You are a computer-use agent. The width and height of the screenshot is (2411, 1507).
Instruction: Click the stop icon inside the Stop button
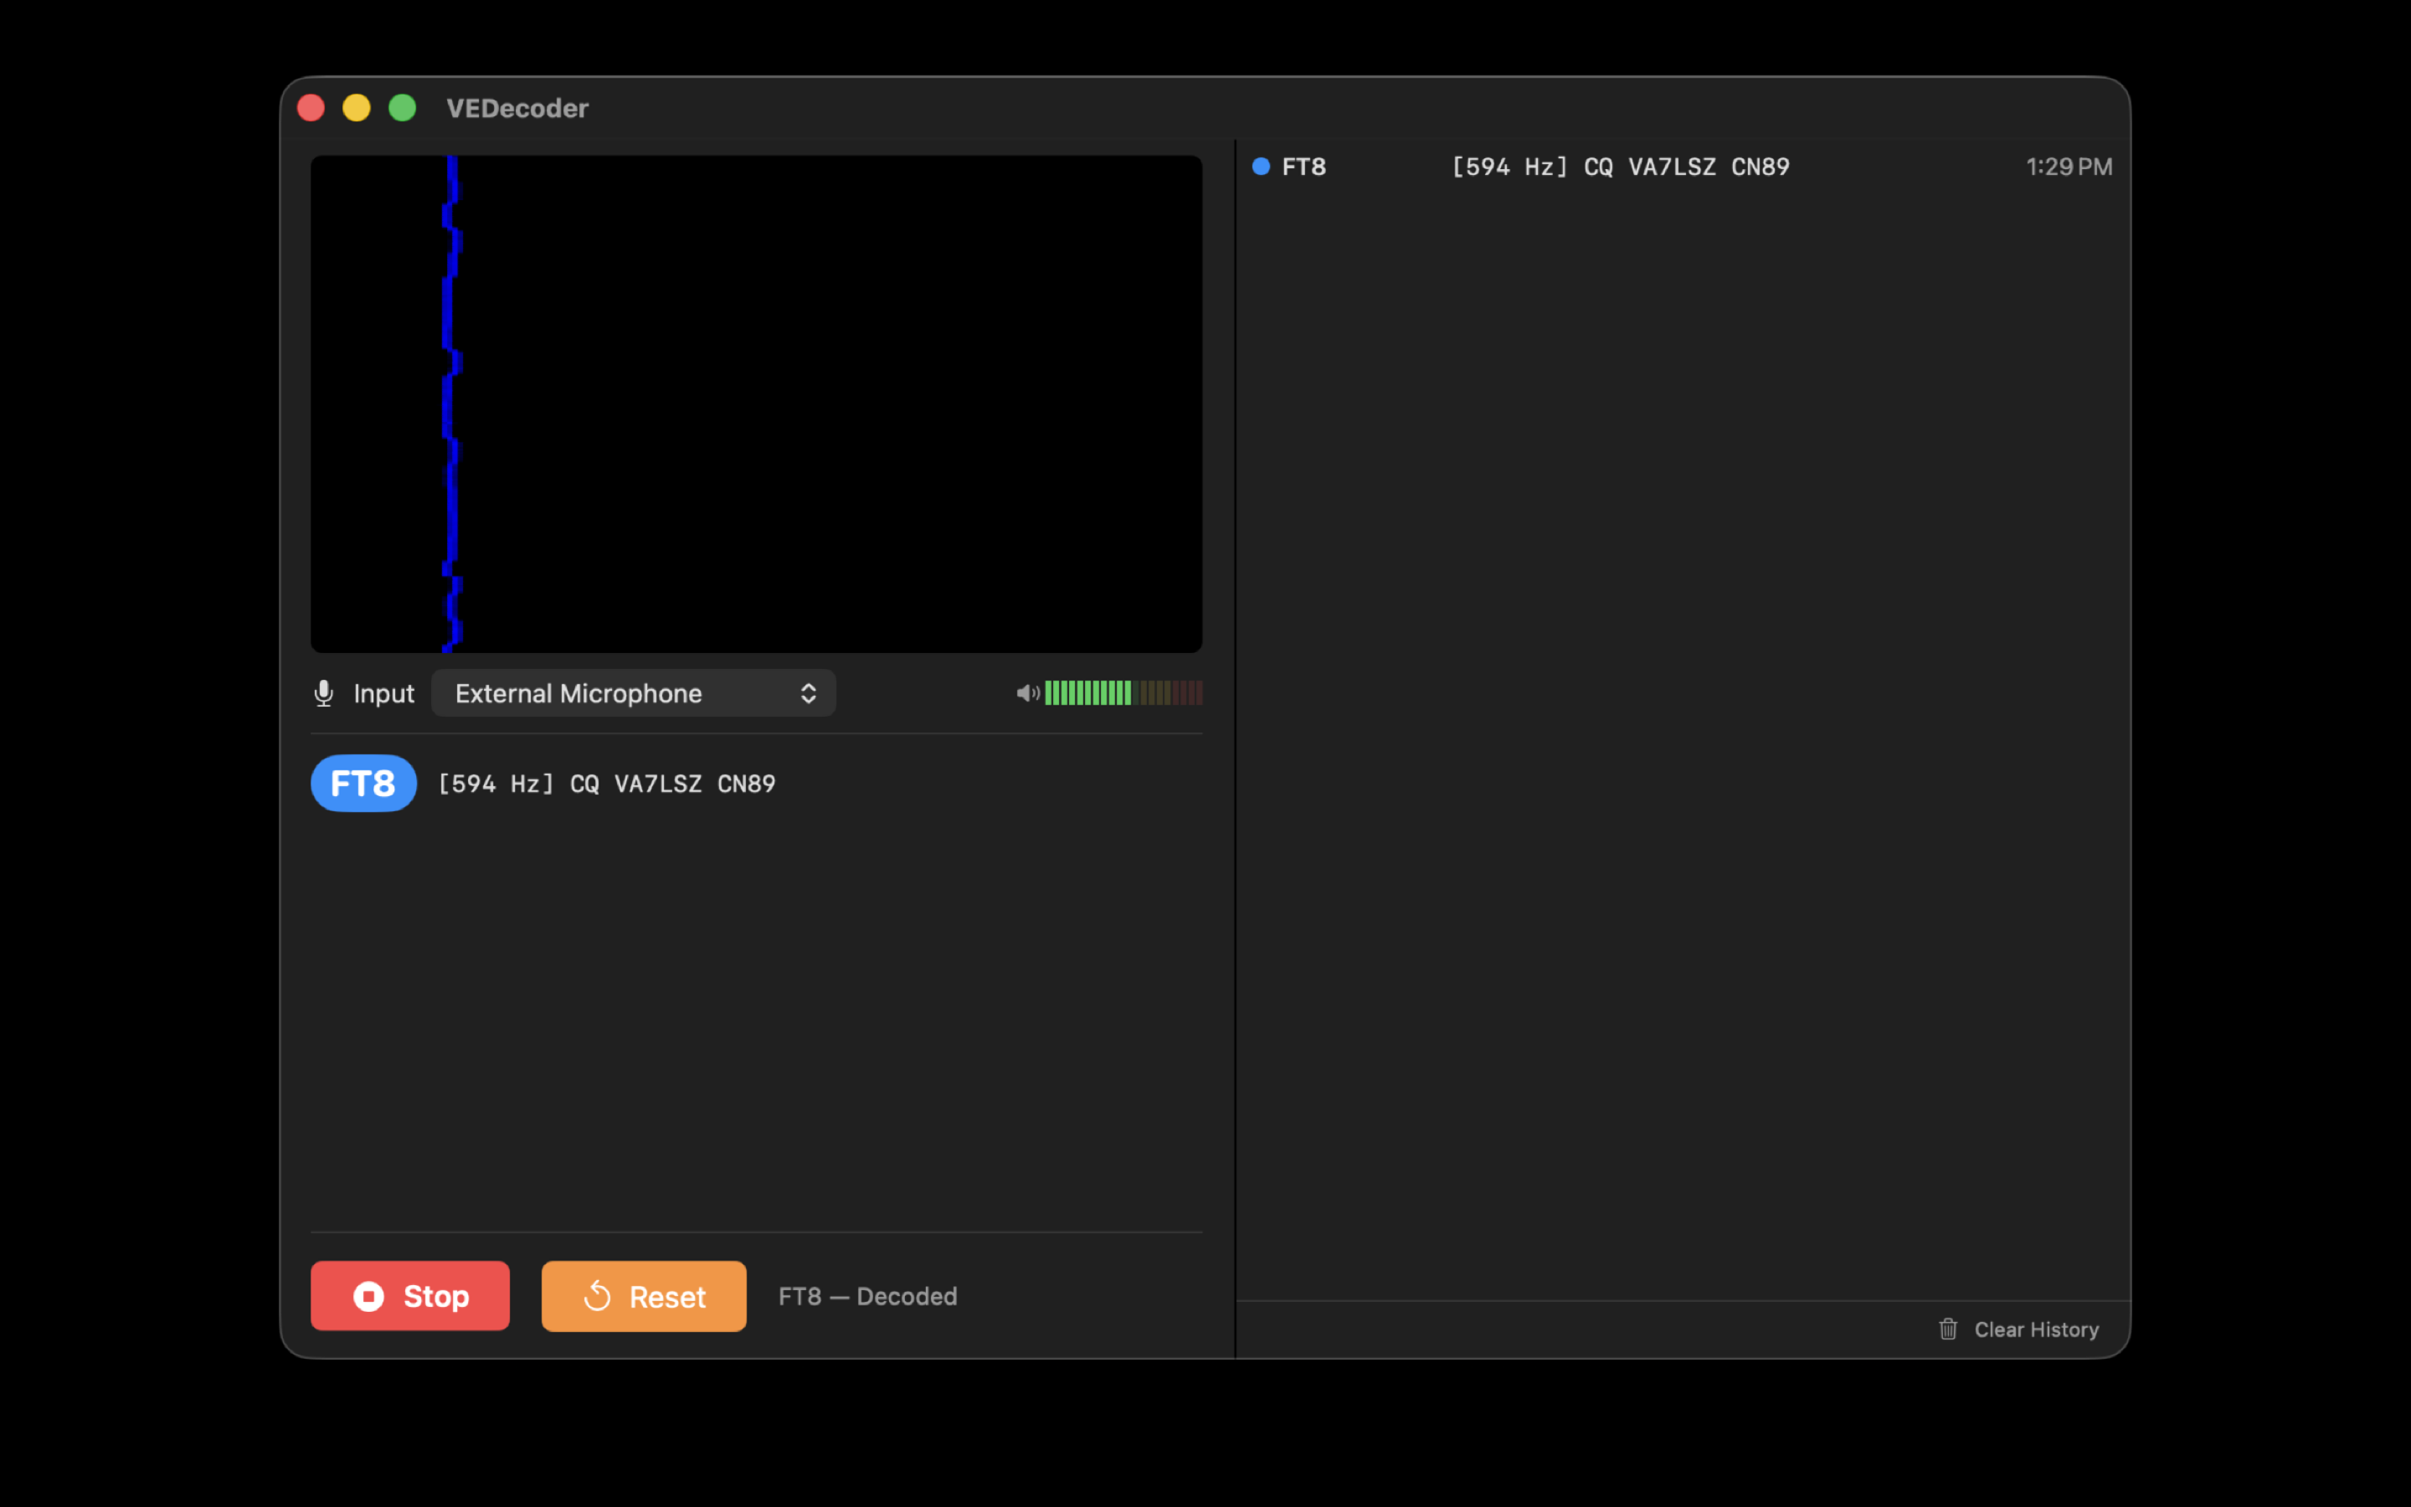[370, 1296]
